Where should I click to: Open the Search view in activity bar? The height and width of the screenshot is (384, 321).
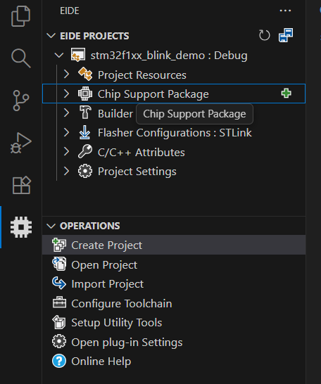tap(21, 58)
